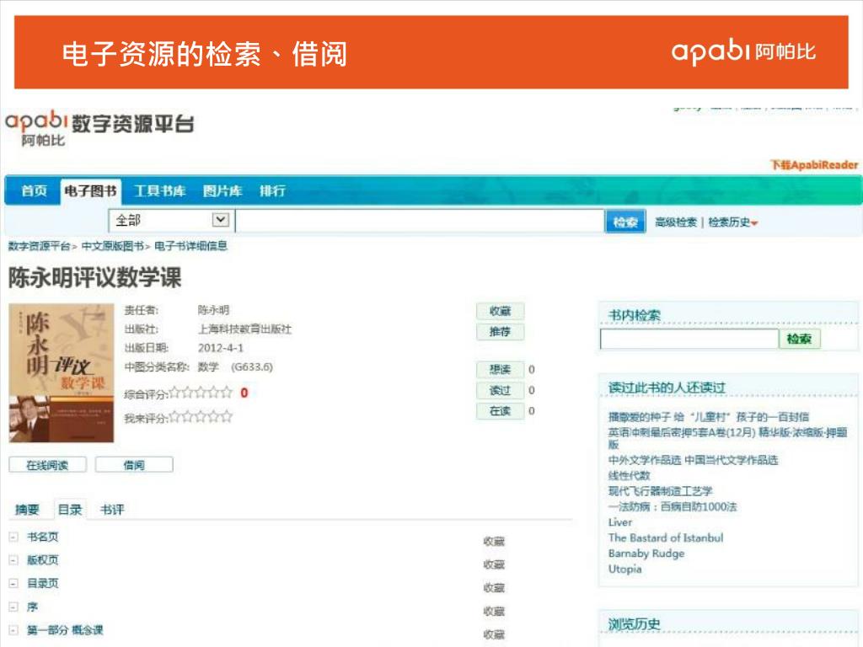Open the Barnaby Rudge link
863x647 pixels.
tap(646, 553)
